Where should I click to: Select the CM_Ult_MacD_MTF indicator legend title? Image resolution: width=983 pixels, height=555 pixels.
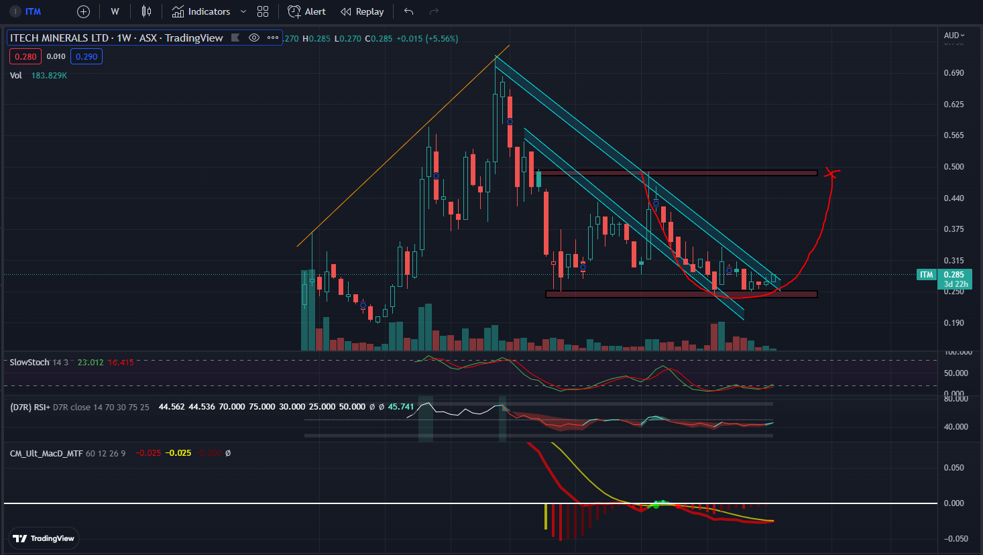pyautogui.click(x=46, y=453)
